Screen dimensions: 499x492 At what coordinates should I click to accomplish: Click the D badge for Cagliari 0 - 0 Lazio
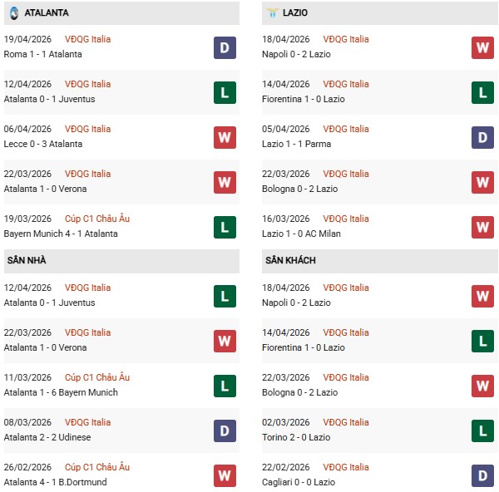point(482,475)
